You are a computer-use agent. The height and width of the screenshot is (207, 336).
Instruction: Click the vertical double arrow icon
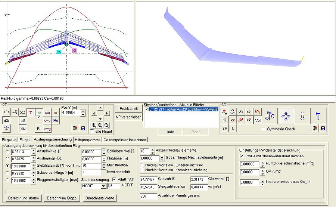click(x=302, y=116)
